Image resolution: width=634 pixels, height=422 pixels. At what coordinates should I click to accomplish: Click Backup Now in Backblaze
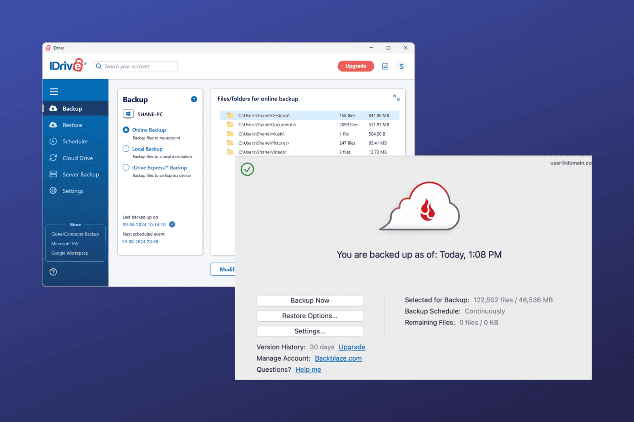tap(310, 300)
